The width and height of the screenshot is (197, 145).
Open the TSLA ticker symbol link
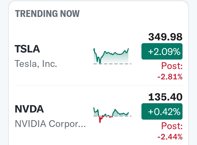click(27, 49)
